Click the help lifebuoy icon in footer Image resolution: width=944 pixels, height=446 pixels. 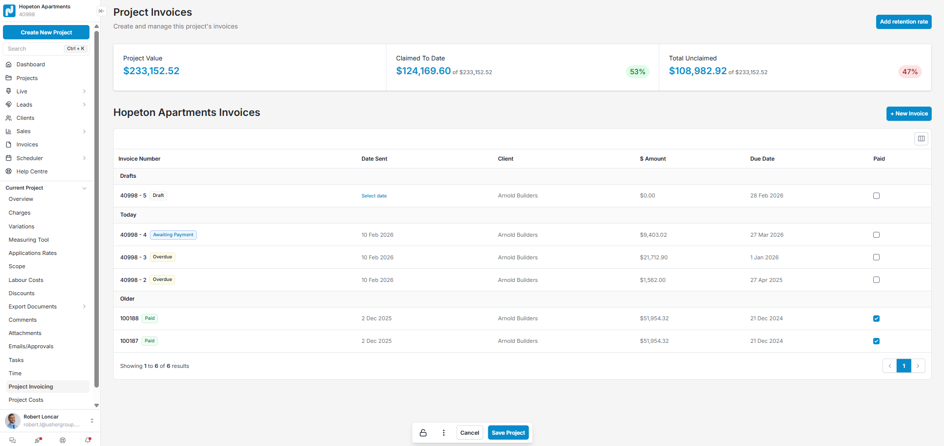pos(62,440)
